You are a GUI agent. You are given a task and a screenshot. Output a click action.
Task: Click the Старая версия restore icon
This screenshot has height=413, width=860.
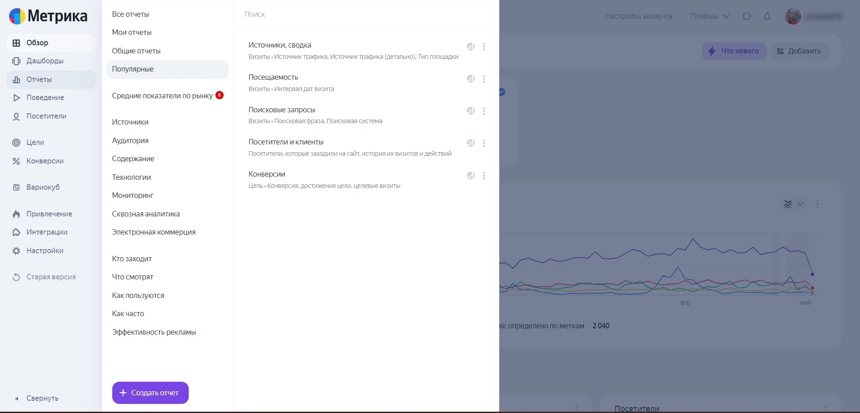pos(16,277)
